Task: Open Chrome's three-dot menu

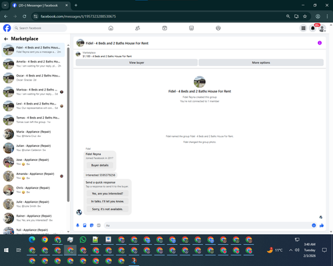Action: click(327, 17)
